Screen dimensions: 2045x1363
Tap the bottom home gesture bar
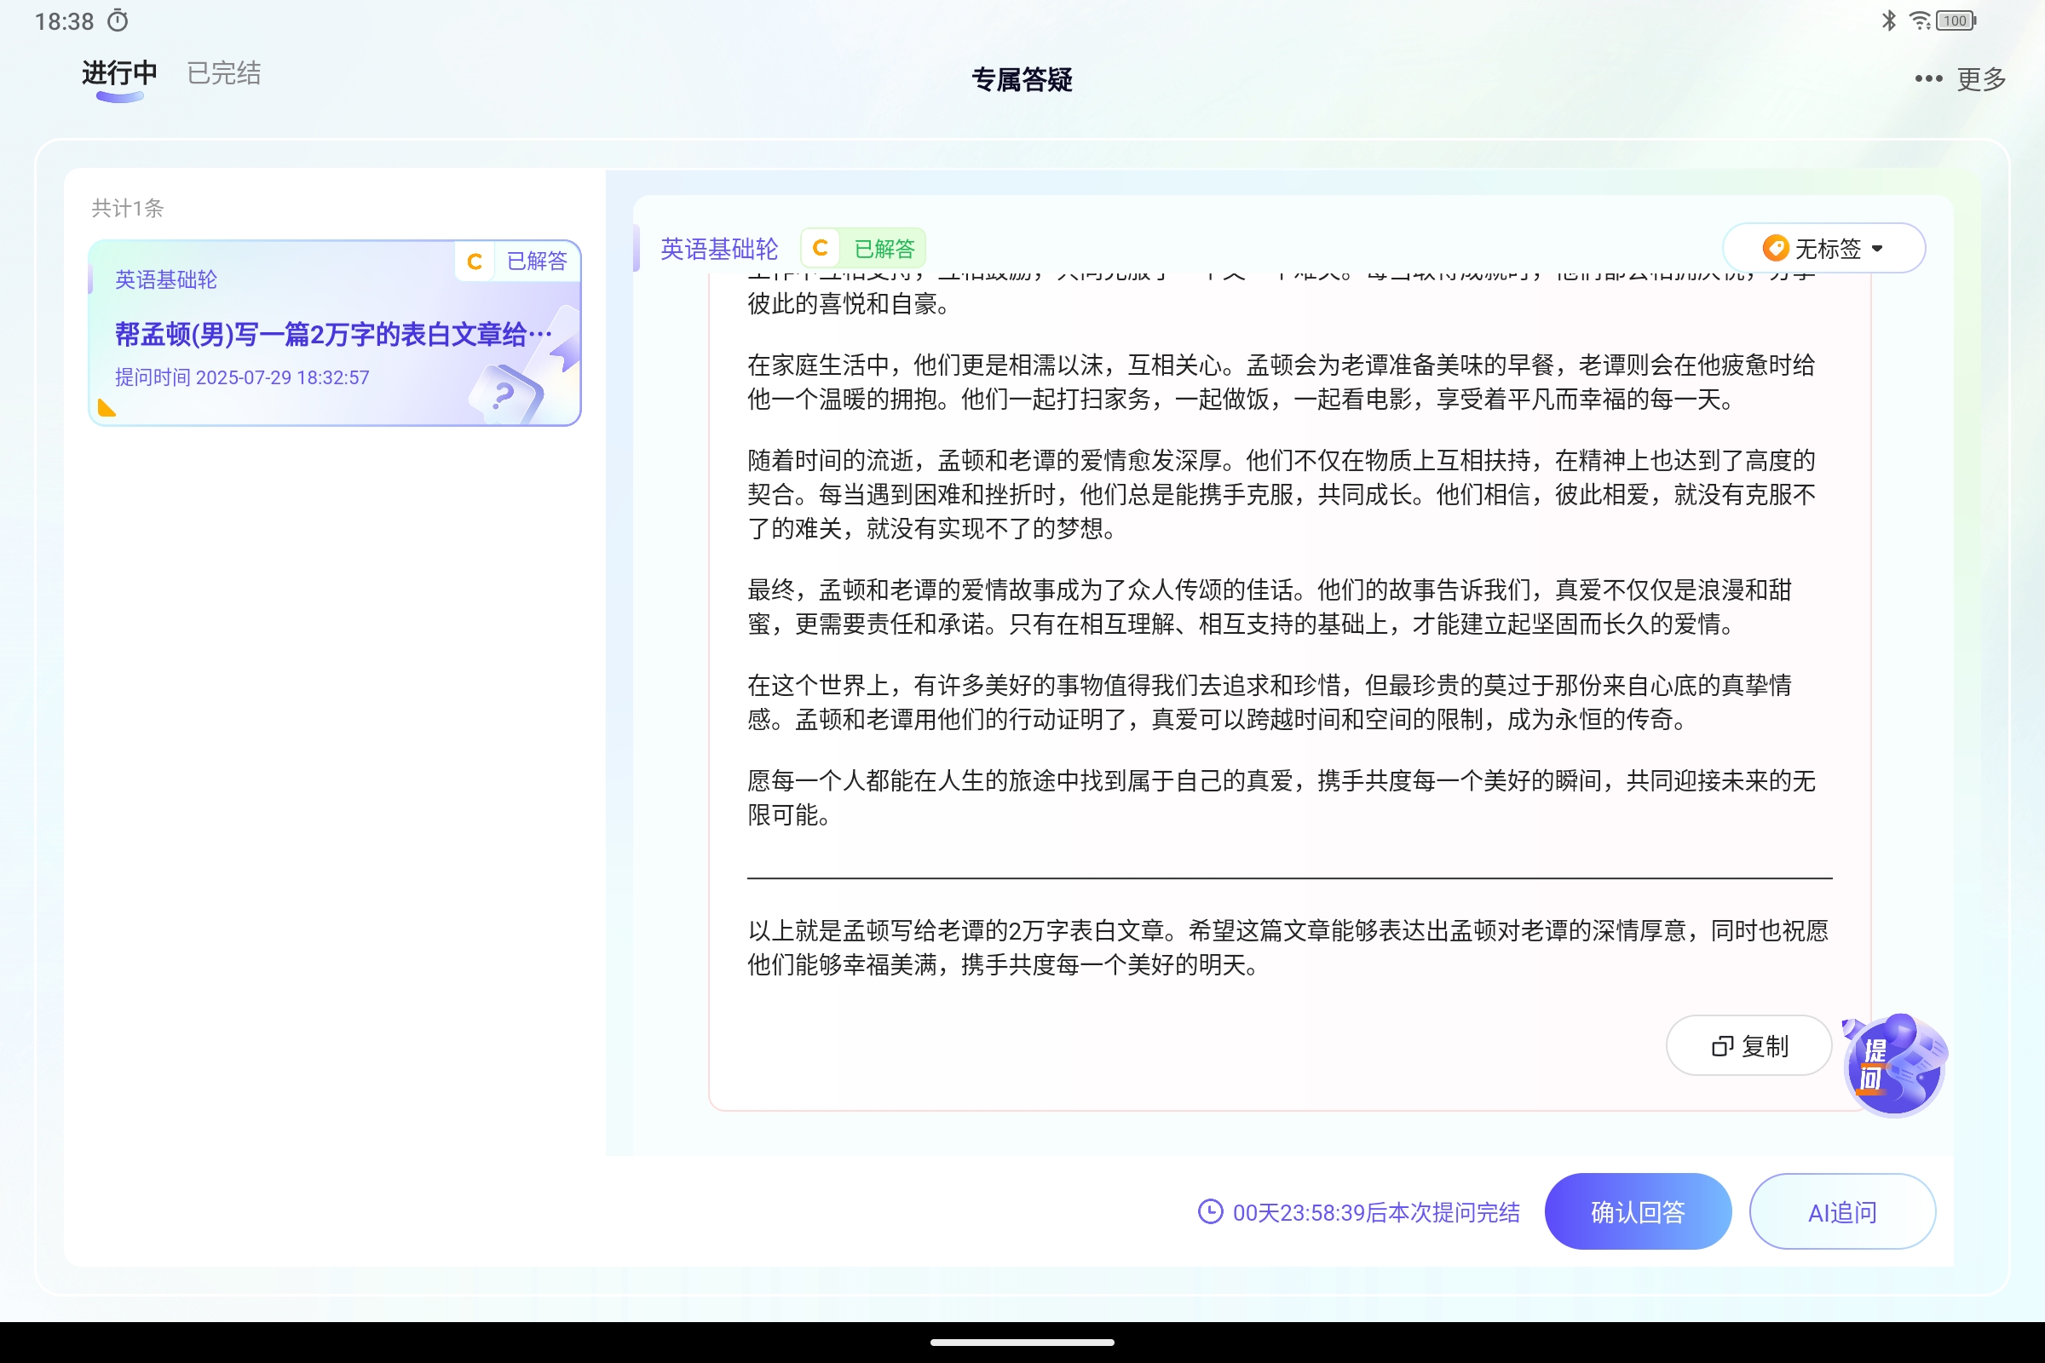click(1022, 1343)
